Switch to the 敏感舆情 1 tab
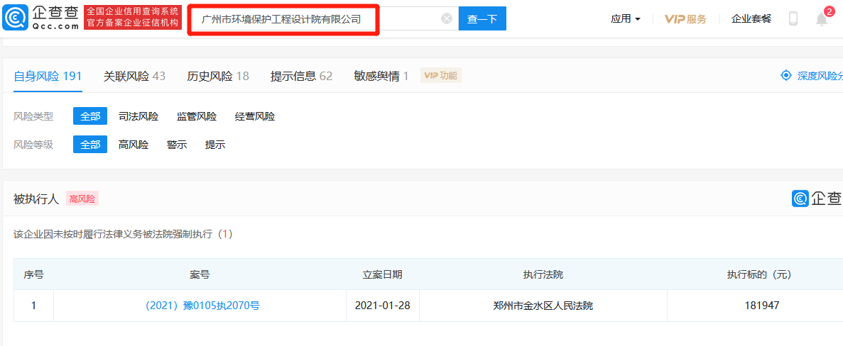The height and width of the screenshot is (346, 843). (381, 76)
